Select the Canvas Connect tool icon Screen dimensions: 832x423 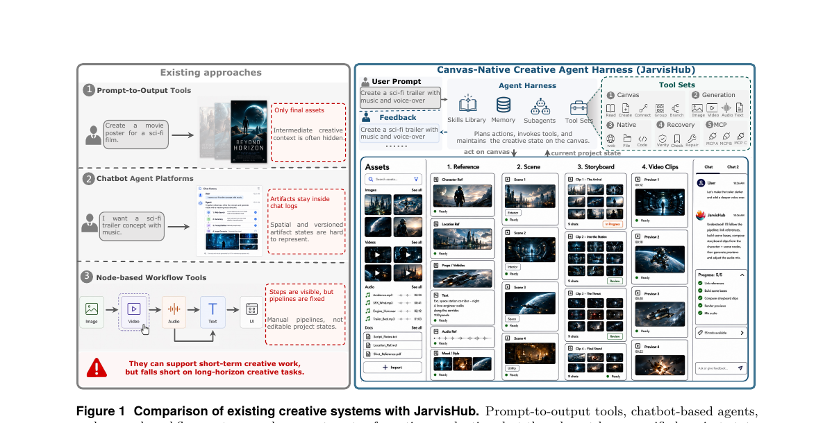pyautogui.click(x=643, y=108)
